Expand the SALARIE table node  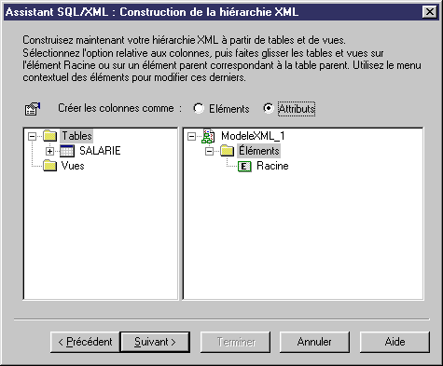tap(49, 151)
